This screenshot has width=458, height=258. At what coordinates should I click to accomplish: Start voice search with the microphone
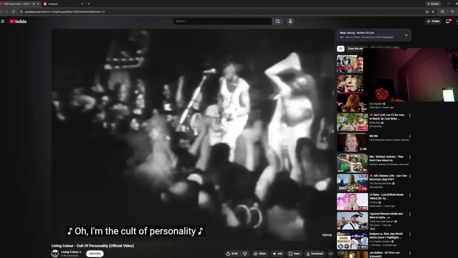290,21
